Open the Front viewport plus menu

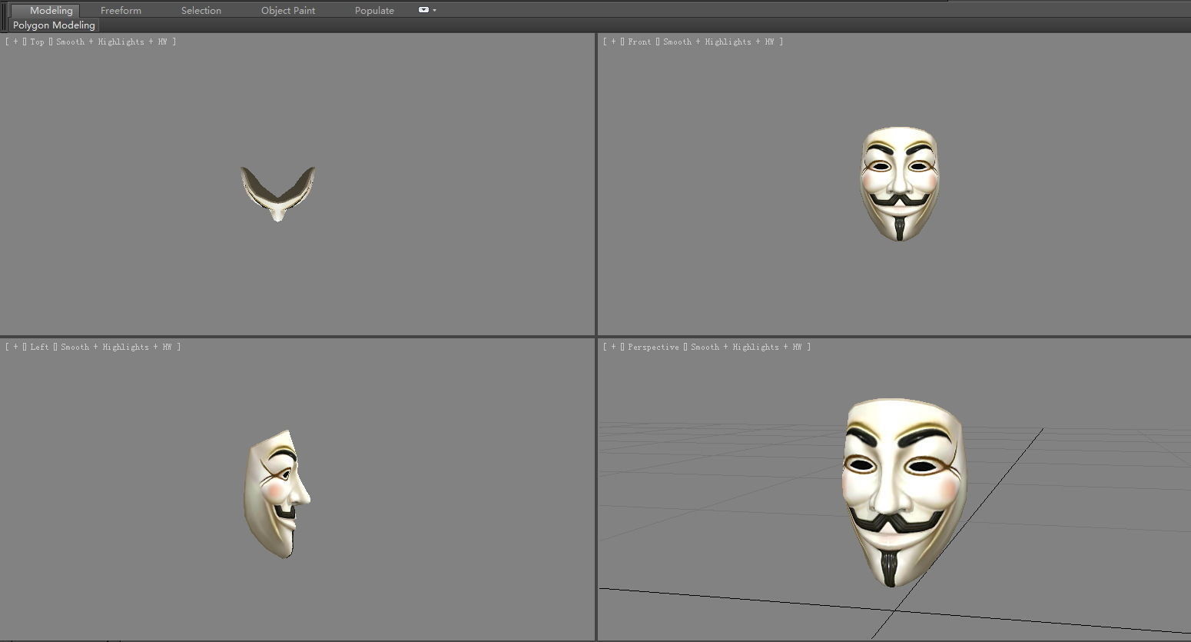(613, 42)
